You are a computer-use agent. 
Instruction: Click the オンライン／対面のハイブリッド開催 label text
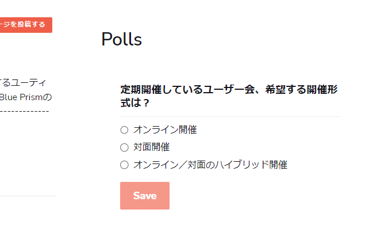[x=210, y=165]
